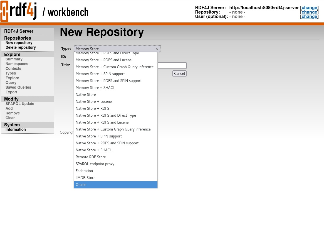Select Memory Store + RDFS and Lucene option

(x=115, y=60)
